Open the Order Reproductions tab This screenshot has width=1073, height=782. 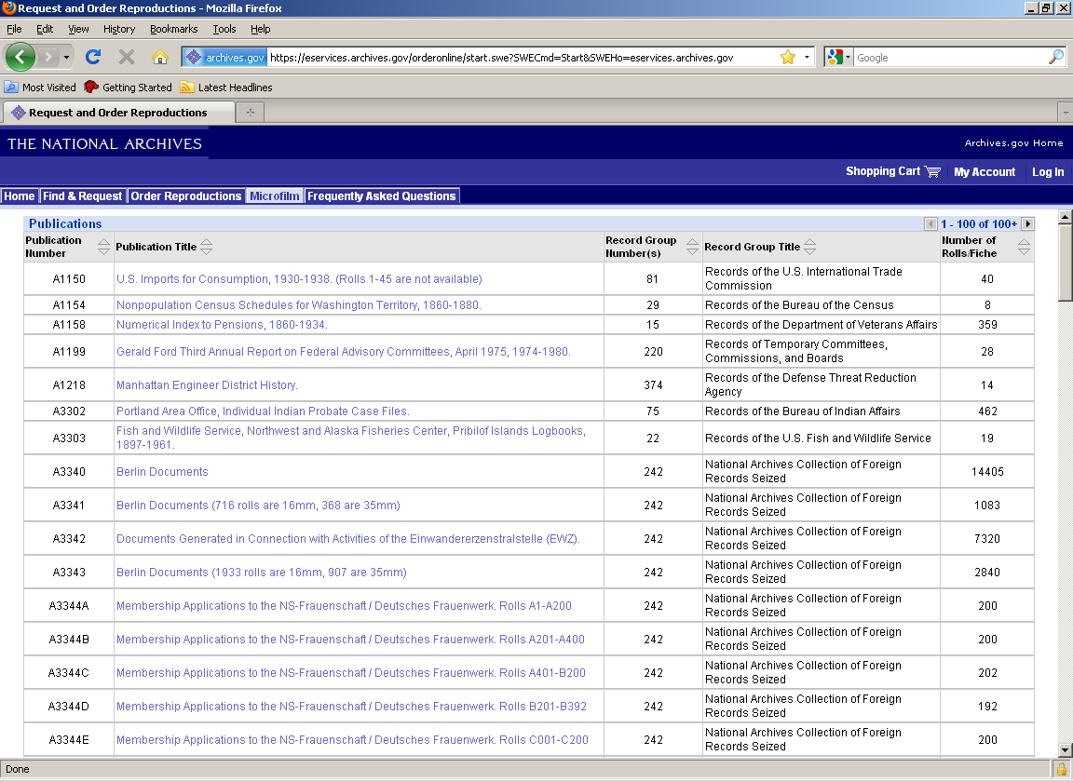tap(186, 195)
